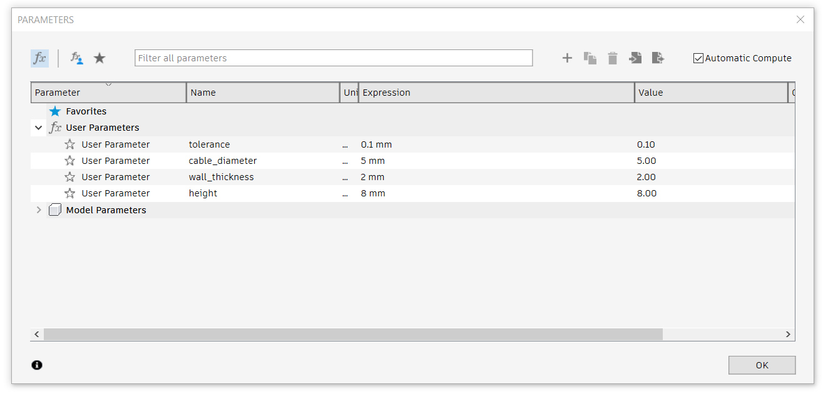Focus the Filter all parameters field
The image size is (828, 399).
click(334, 58)
